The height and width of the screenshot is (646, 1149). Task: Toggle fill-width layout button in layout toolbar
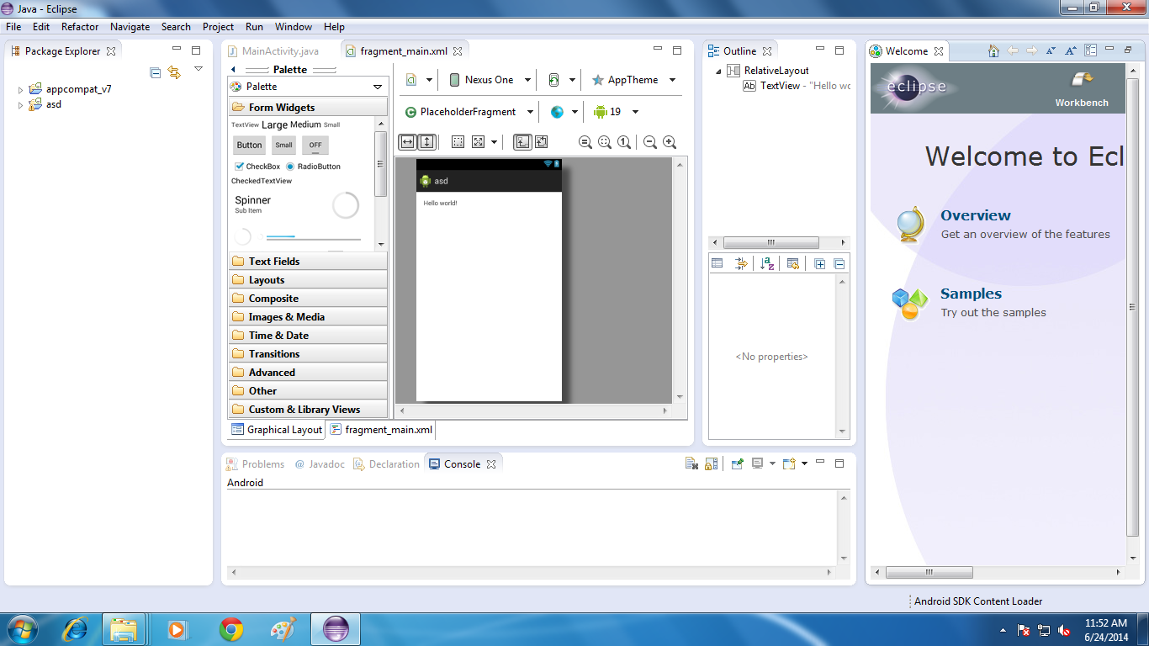click(407, 141)
